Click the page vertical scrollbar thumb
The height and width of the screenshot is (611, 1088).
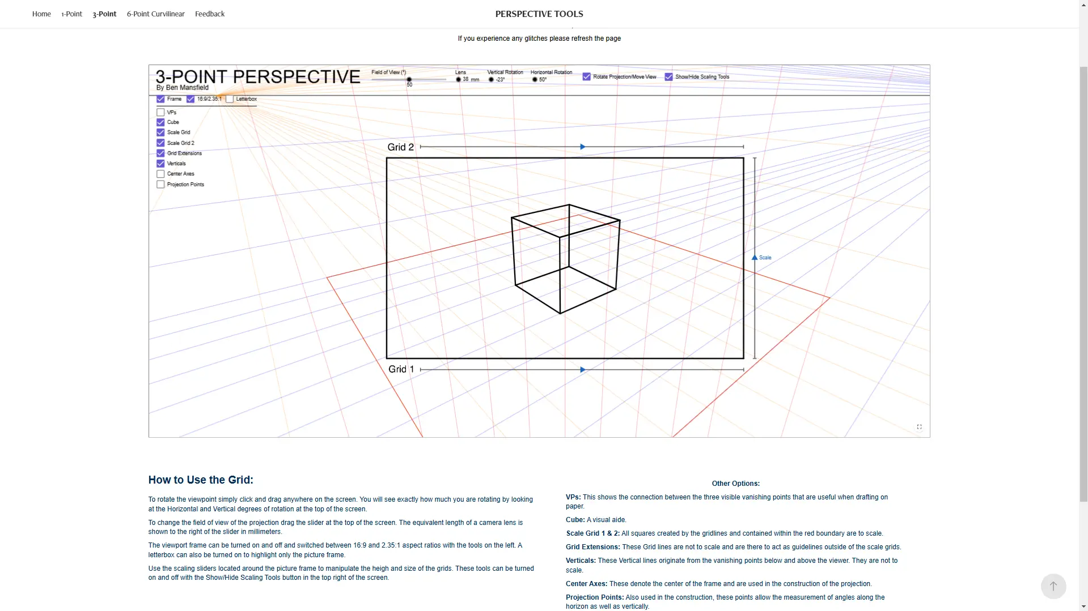pos(1083,283)
